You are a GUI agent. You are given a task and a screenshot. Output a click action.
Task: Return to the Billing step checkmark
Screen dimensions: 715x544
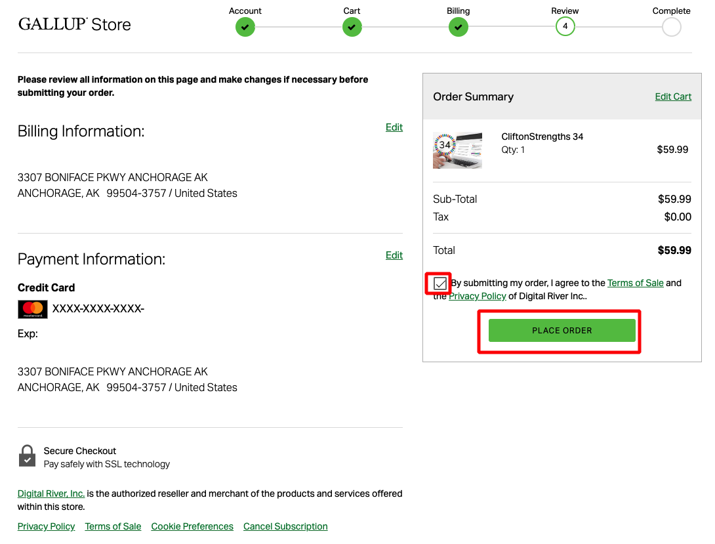point(458,27)
